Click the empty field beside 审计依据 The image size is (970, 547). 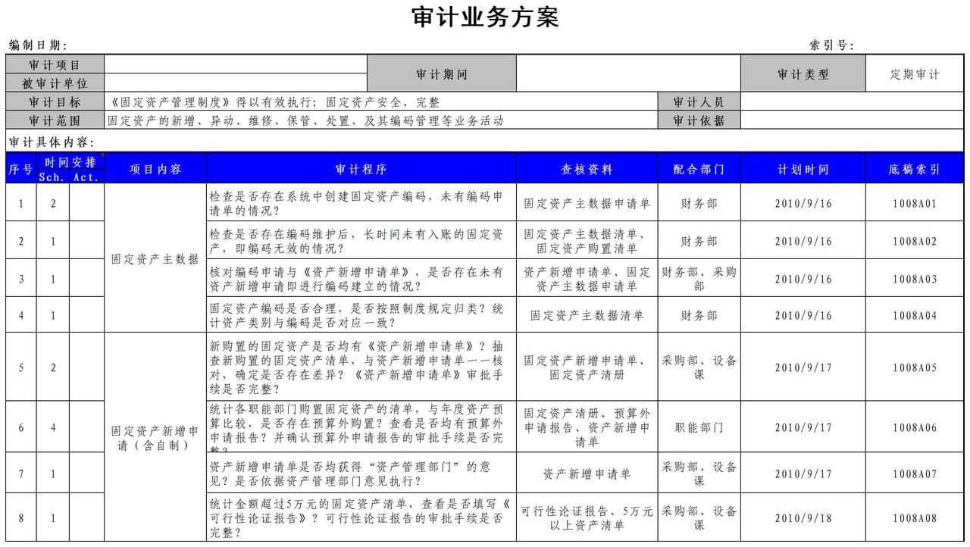(x=853, y=120)
